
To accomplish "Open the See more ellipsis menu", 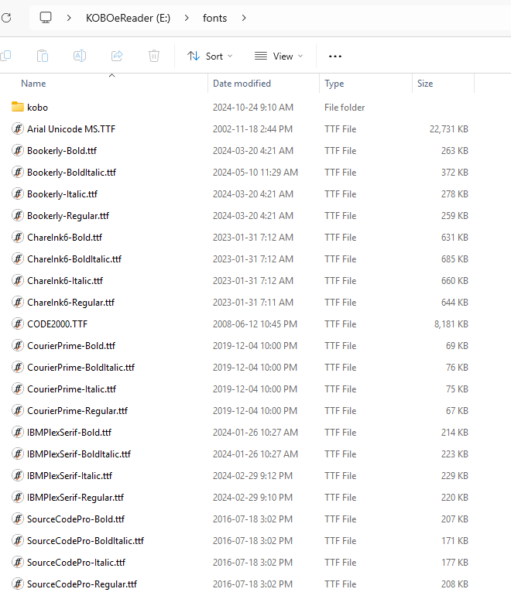I will pyautogui.click(x=335, y=56).
